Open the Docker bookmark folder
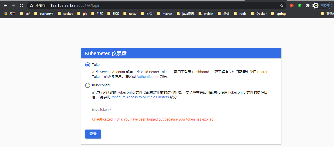Viewport: 334px width, 147px height. (259, 14)
